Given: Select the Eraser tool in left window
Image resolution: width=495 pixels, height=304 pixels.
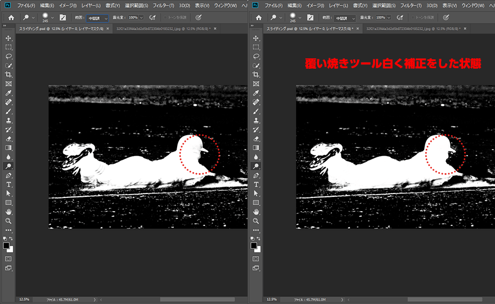Looking at the screenshot, I should pyautogui.click(x=8, y=139).
